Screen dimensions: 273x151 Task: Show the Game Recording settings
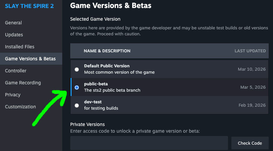pos(23,83)
